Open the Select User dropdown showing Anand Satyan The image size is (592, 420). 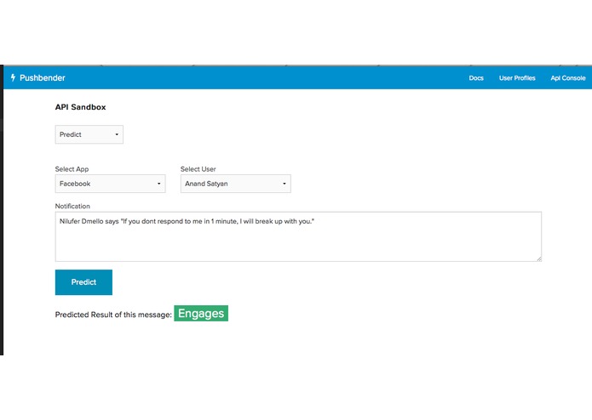(236, 184)
